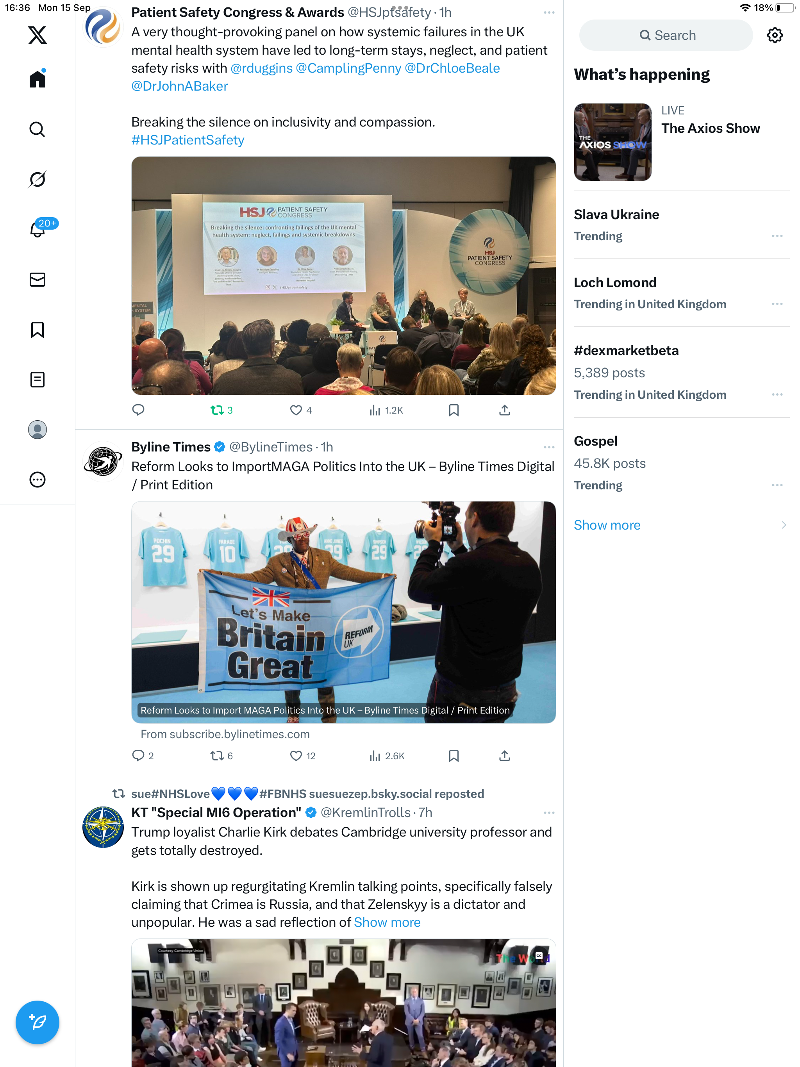
Task: Open settings gear next to search
Action: (775, 35)
